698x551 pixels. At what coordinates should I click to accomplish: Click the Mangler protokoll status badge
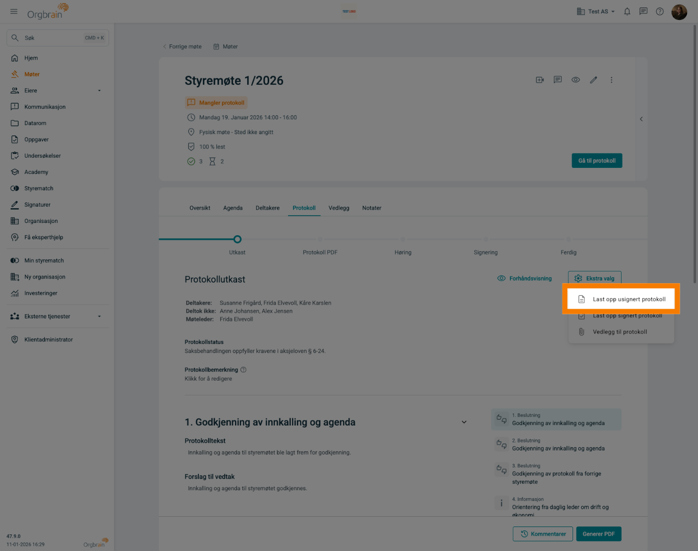coord(216,103)
